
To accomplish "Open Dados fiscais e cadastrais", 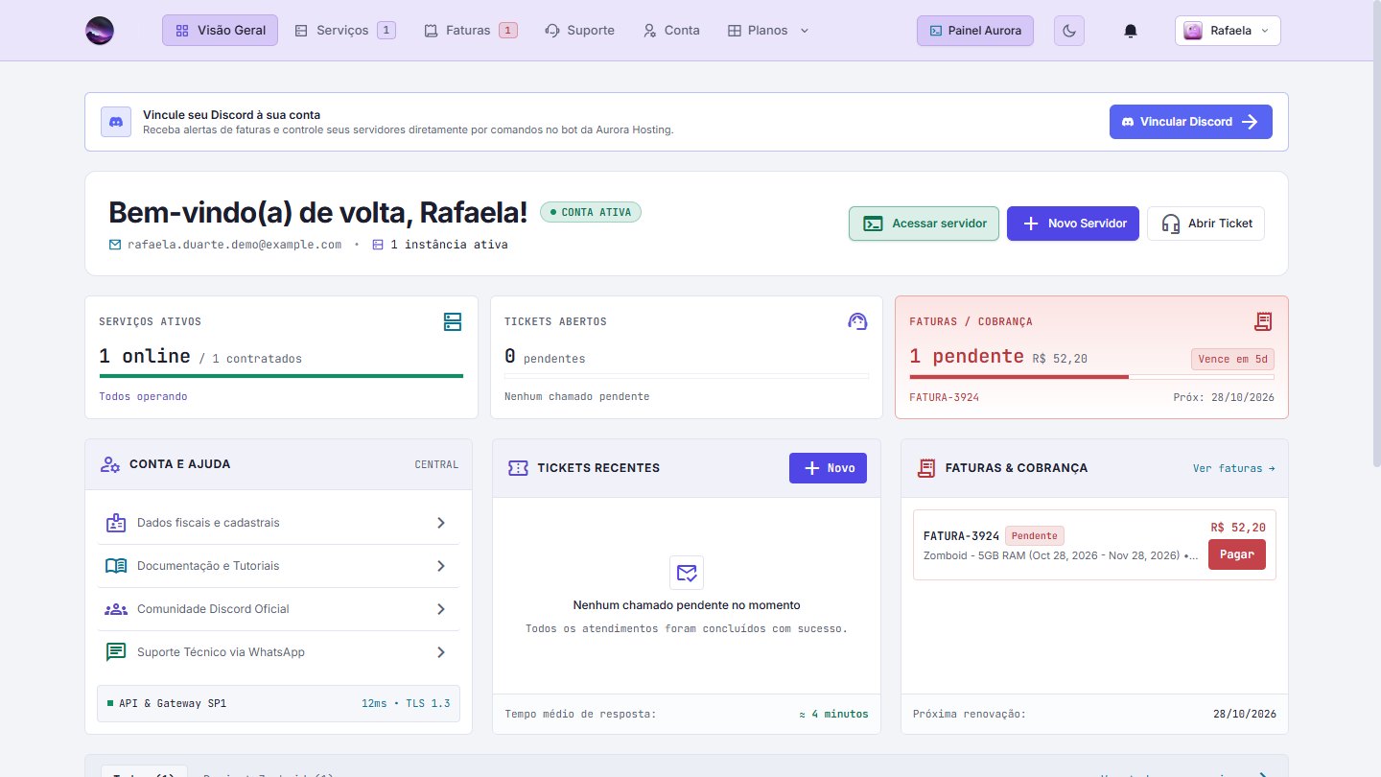I will click(x=278, y=523).
